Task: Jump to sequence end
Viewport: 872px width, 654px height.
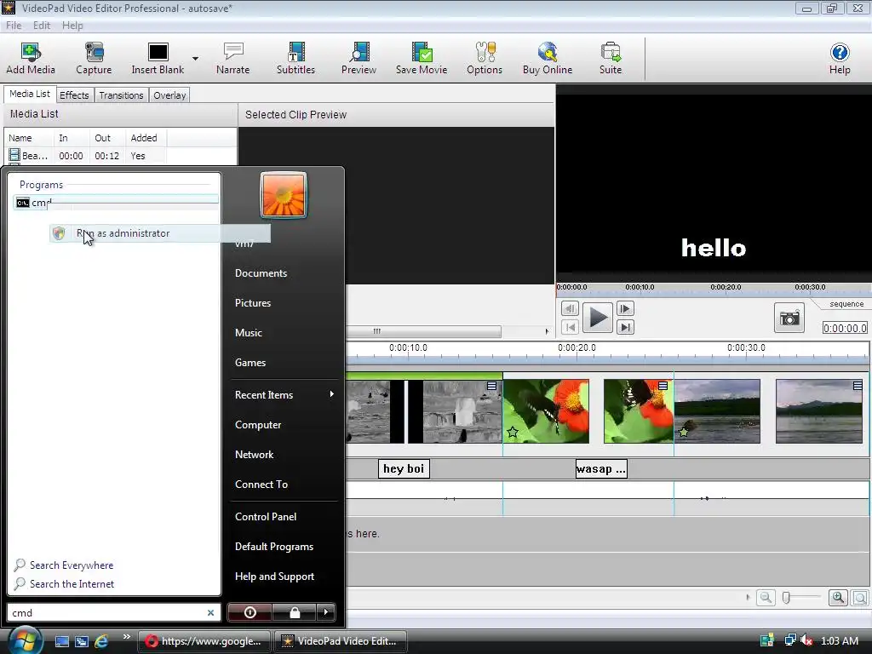Action: [625, 327]
